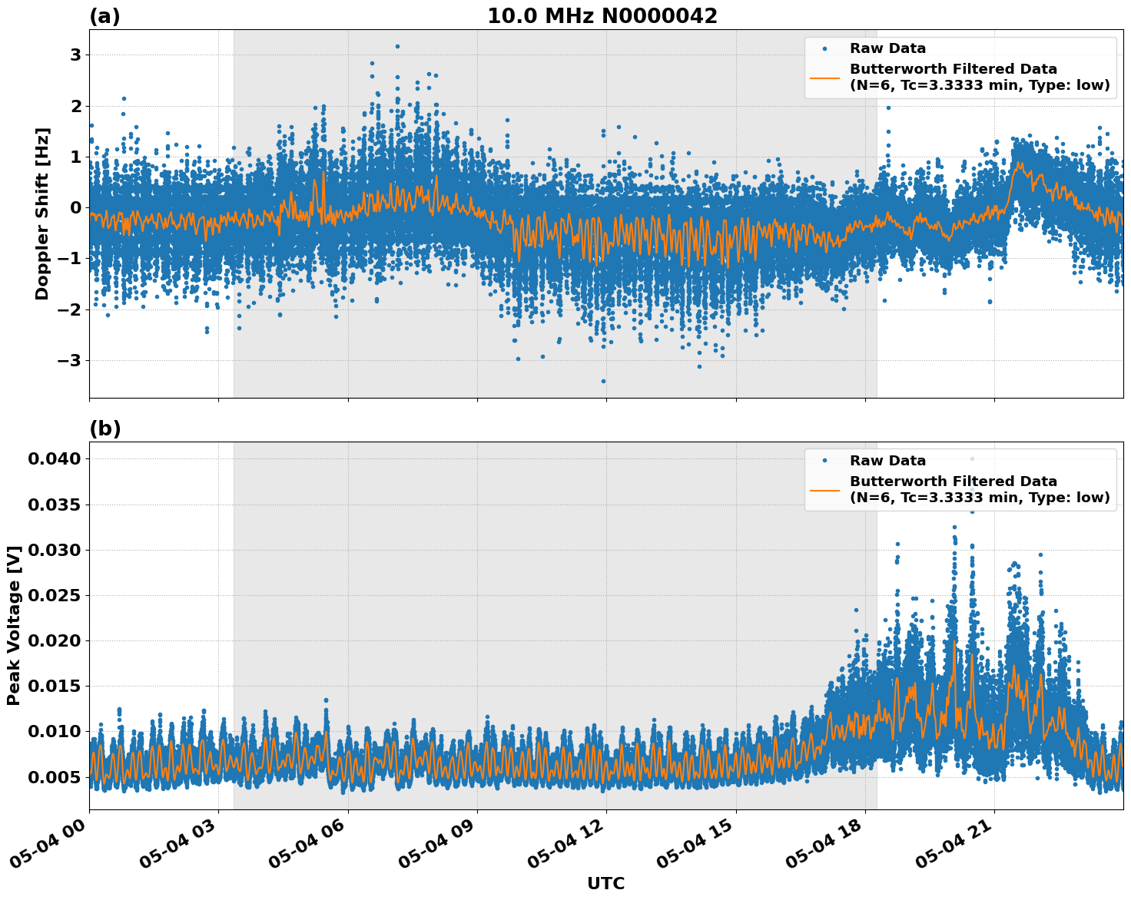
Task: Click the plot title 10.0 MHz N0000042
Action: point(603,14)
